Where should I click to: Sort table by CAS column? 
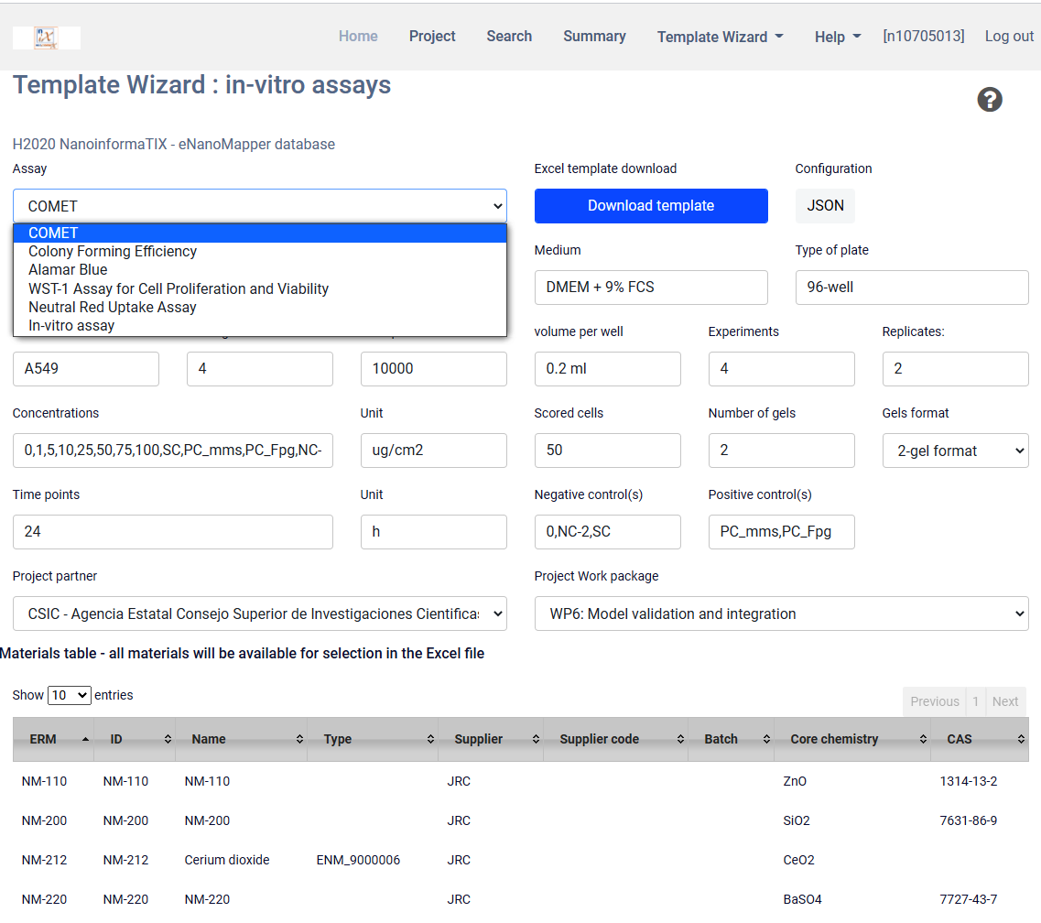click(x=979, y=739)
